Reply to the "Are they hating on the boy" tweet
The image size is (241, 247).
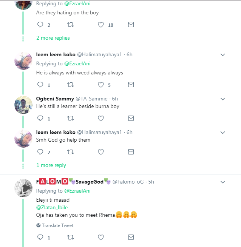40,25
